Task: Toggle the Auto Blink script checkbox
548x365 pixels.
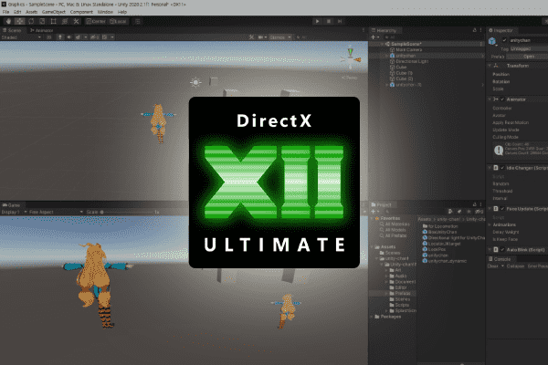Action: (x=502, y=250)
